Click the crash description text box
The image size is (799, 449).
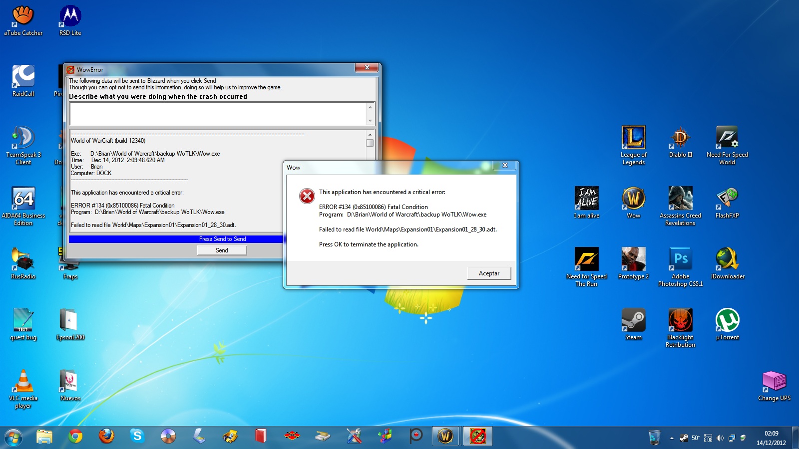[218, 114]
